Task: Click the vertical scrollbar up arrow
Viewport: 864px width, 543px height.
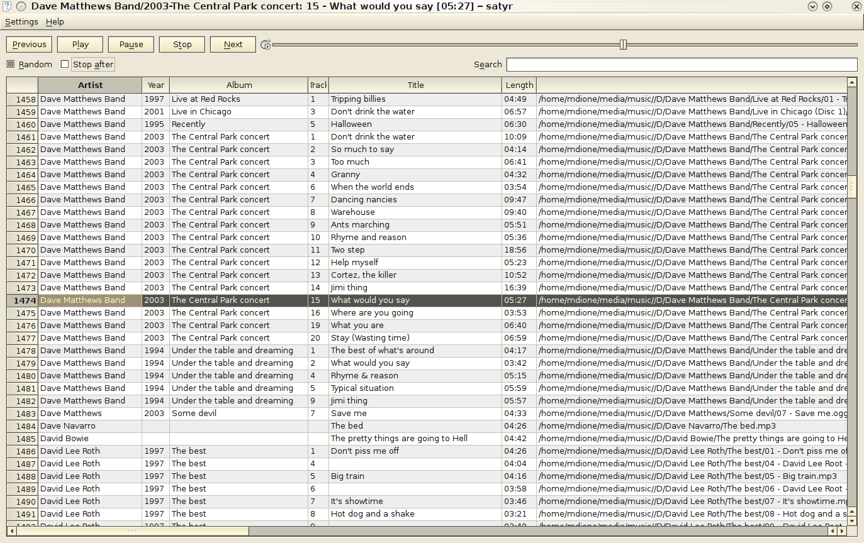Action: (x=852, y=82)
